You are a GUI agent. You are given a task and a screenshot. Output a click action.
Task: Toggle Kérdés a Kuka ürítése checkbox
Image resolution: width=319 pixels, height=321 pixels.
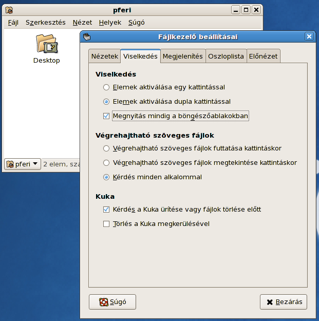coord(106,210)
